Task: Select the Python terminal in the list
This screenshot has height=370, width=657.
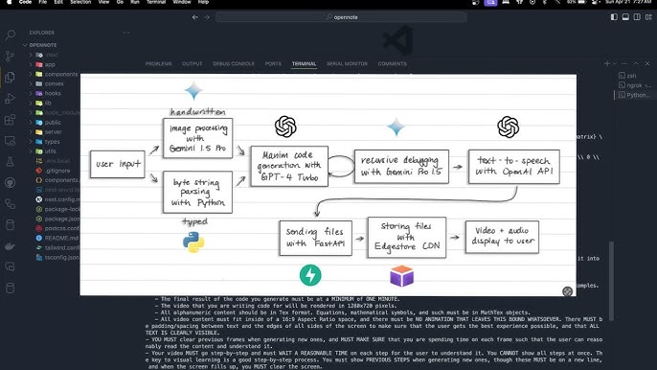Action: click(x=634, y=95)
